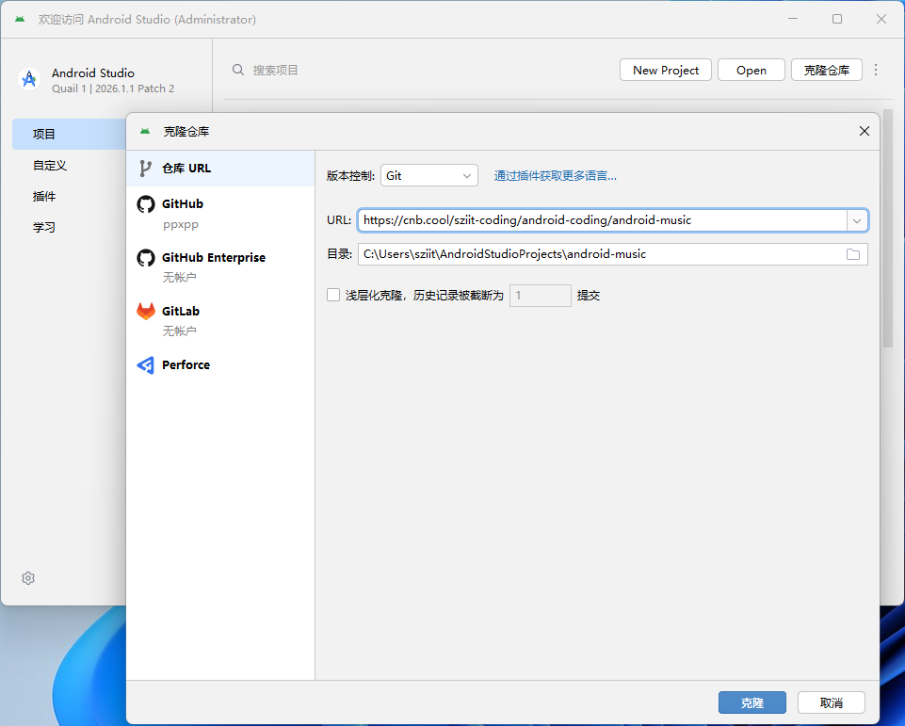Click the 克隆仓库 button in welcome toolbar
This screenshot has width=905, height=726.
tap(827, 70)
